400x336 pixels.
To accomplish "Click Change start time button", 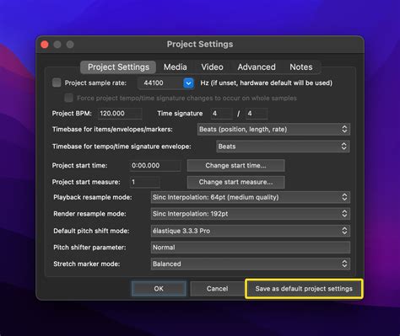I will pyautogui.click(x=235, y=165).
